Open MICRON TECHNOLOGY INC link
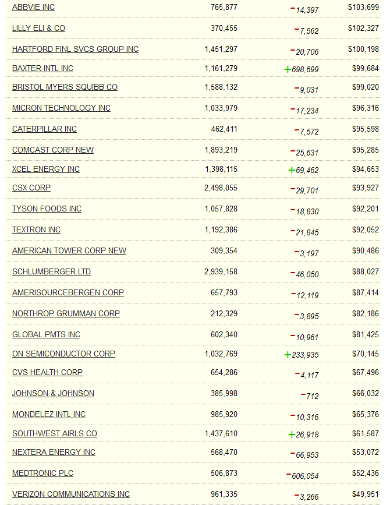390x505 pixels. (x=61, y=108)
